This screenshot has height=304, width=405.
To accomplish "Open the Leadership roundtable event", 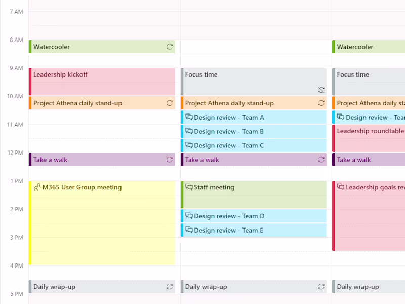I will click(x=370, y=138).
